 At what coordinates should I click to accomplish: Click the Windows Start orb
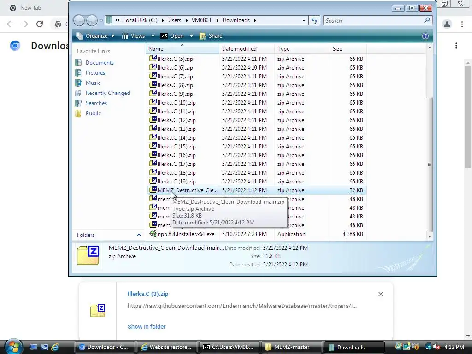point(13,347)
